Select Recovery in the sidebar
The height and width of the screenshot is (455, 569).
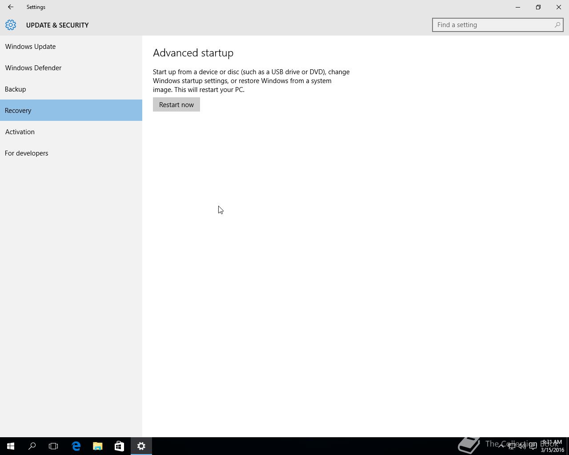[71, 110]
